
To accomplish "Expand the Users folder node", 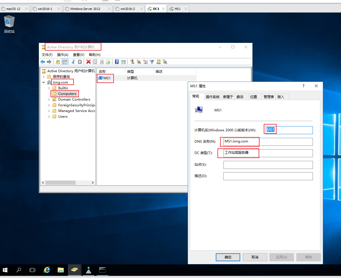I will pos(49,117).
